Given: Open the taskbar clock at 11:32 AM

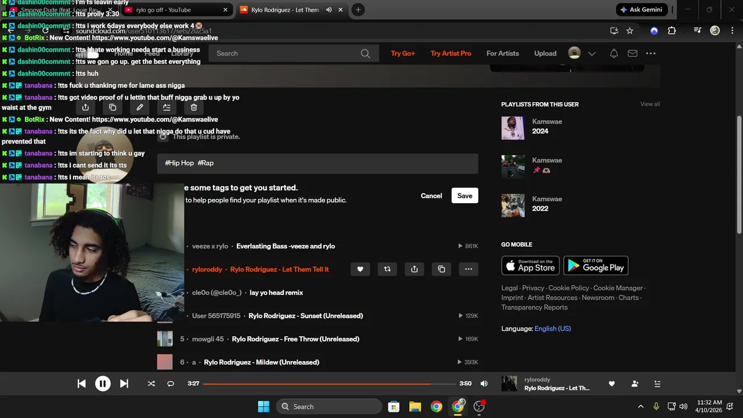Looking at the screenshot, I should pos(709,406).
